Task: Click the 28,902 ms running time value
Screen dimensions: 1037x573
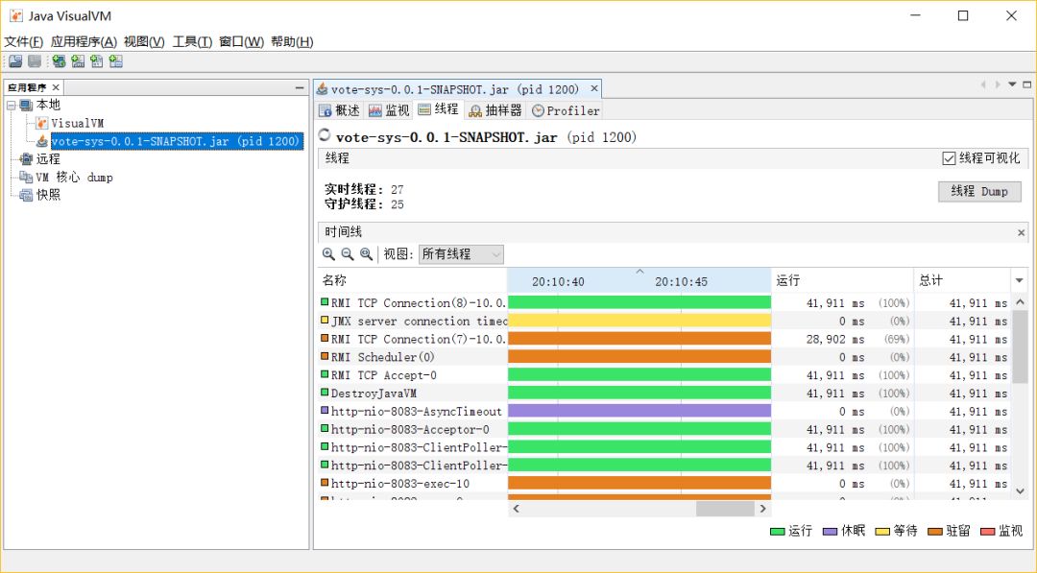Action: (834, 339)
